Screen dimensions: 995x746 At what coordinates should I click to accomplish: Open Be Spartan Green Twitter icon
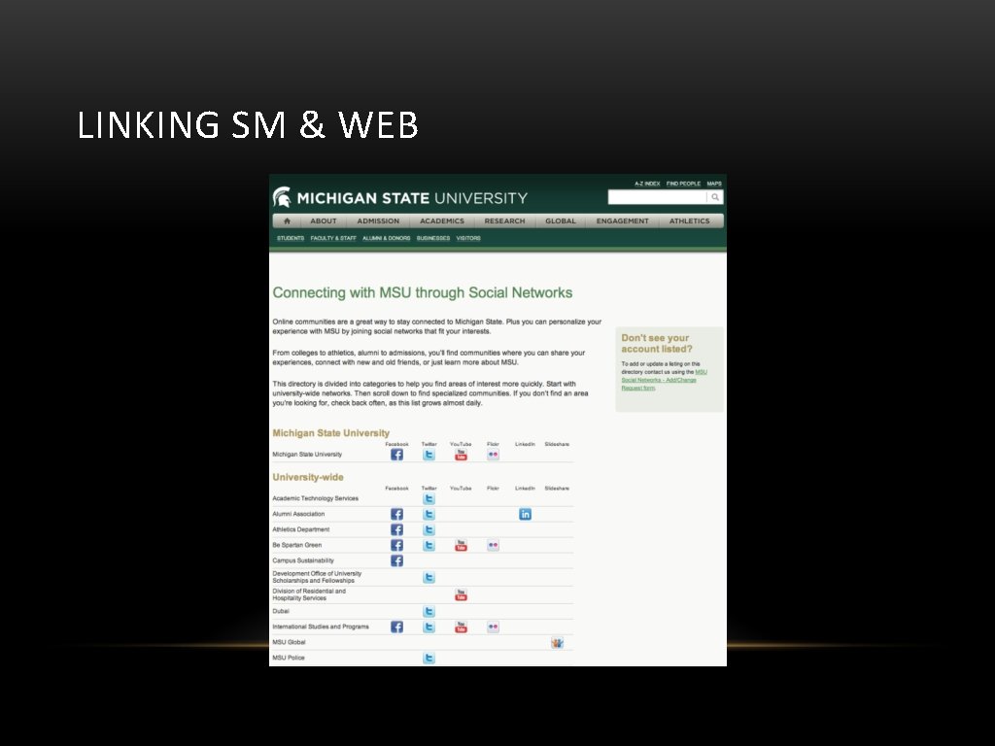(429, 546)
